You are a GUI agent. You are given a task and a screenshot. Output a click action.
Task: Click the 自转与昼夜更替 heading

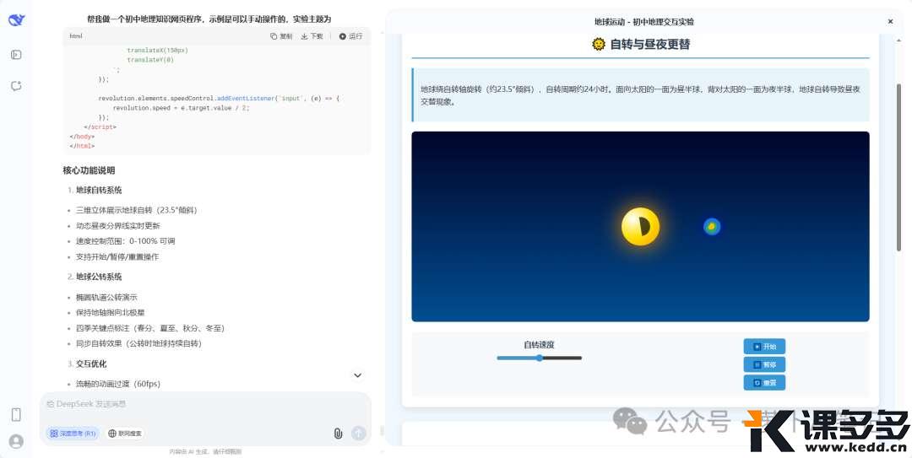[x=640, y=44]
